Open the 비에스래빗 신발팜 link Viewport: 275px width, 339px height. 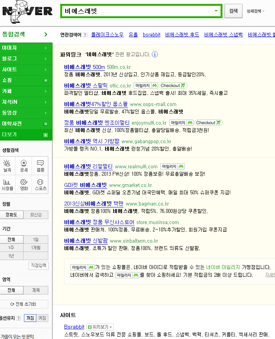[x=86, y=241]
